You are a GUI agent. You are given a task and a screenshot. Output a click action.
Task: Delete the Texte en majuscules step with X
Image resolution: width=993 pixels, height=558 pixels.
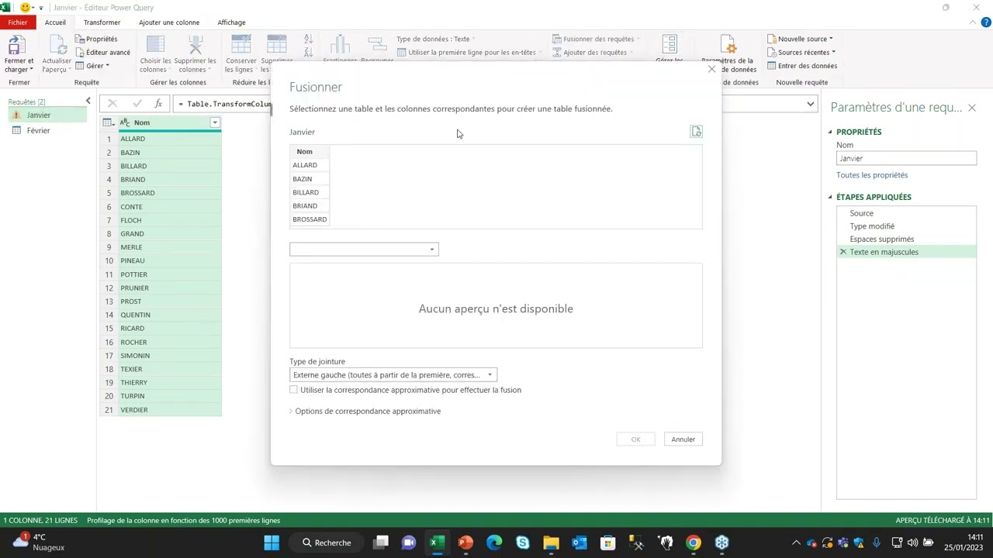(x=843, y=252)
